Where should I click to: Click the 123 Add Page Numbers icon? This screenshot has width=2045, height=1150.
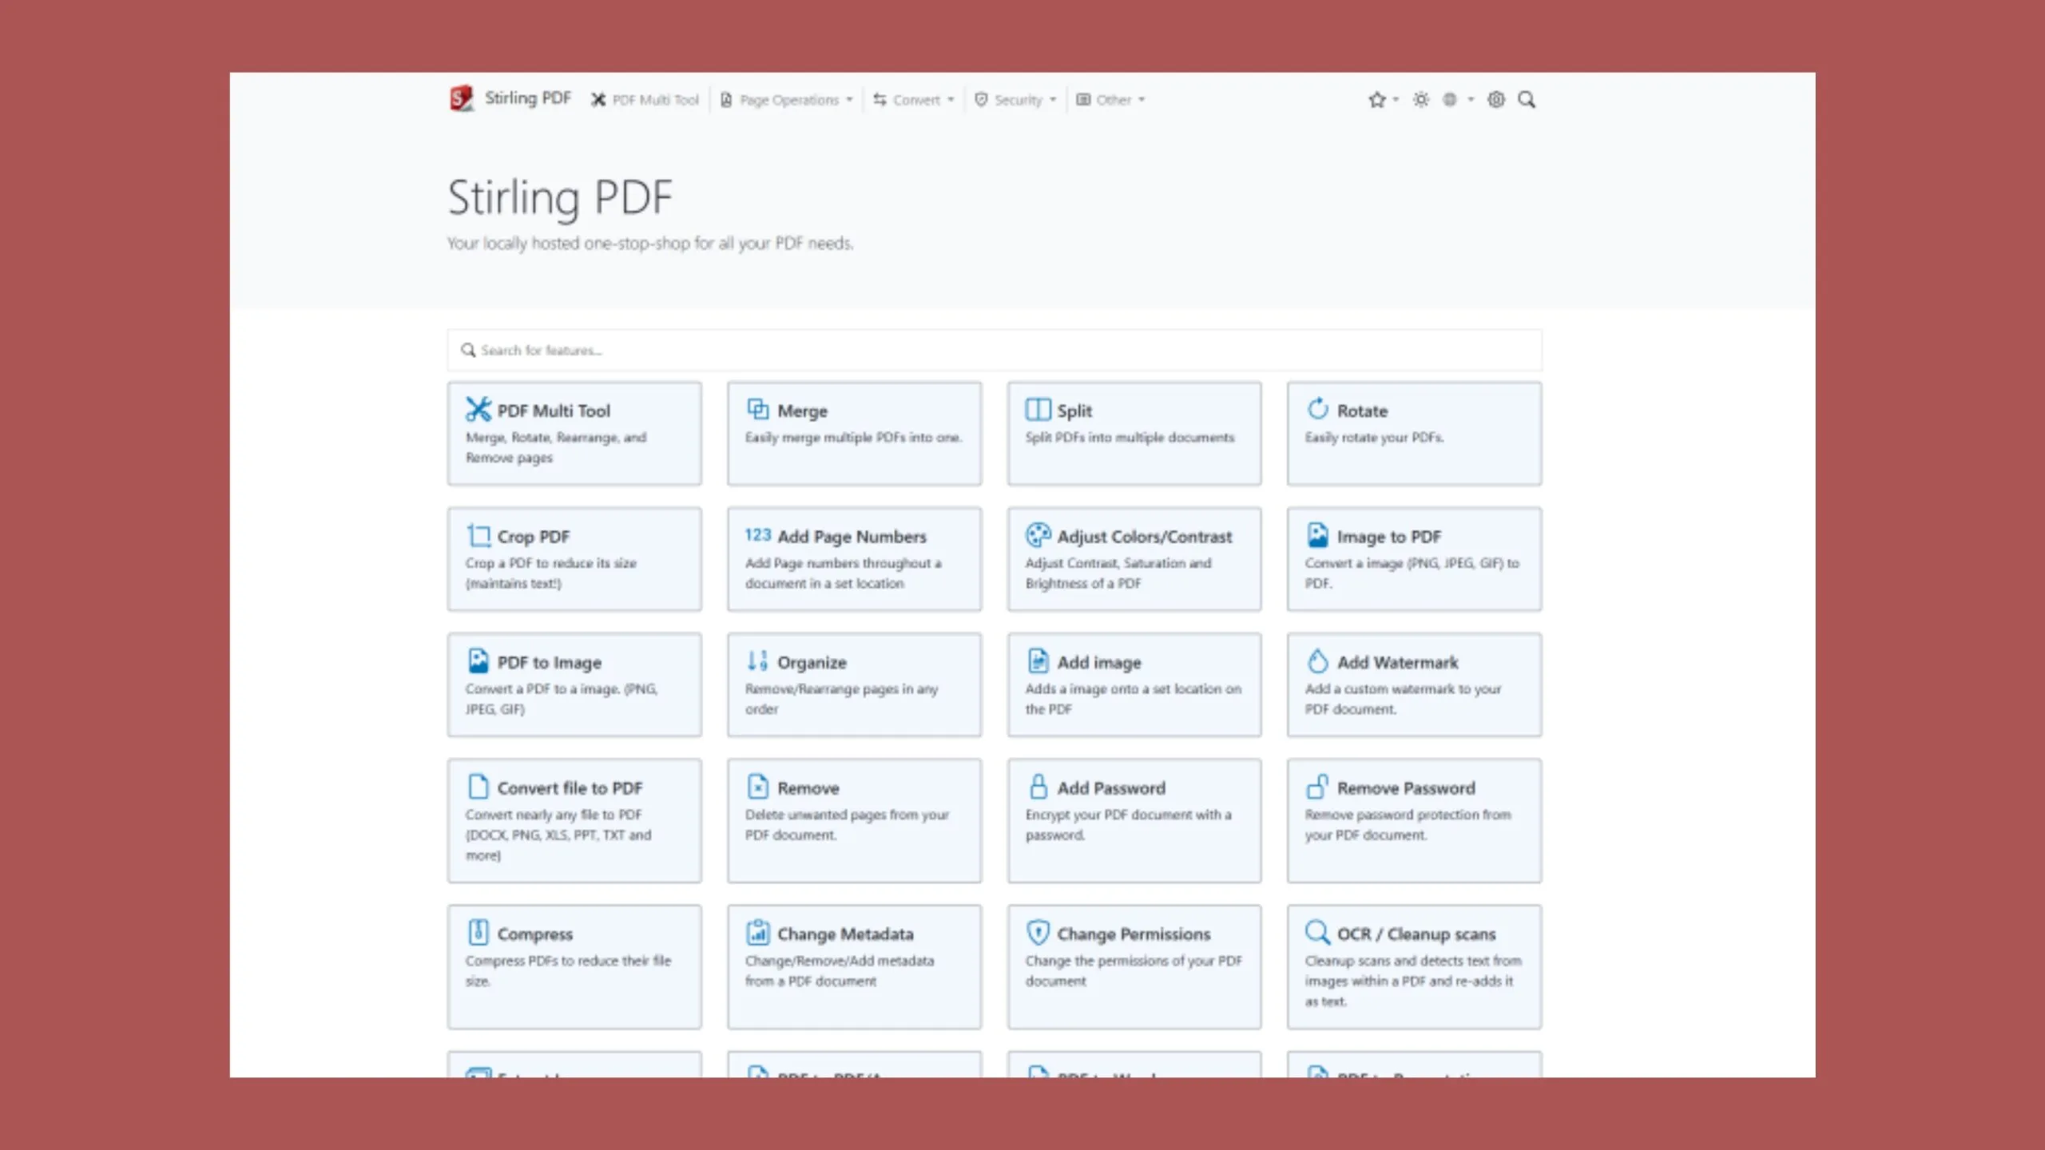pos(758,535)
